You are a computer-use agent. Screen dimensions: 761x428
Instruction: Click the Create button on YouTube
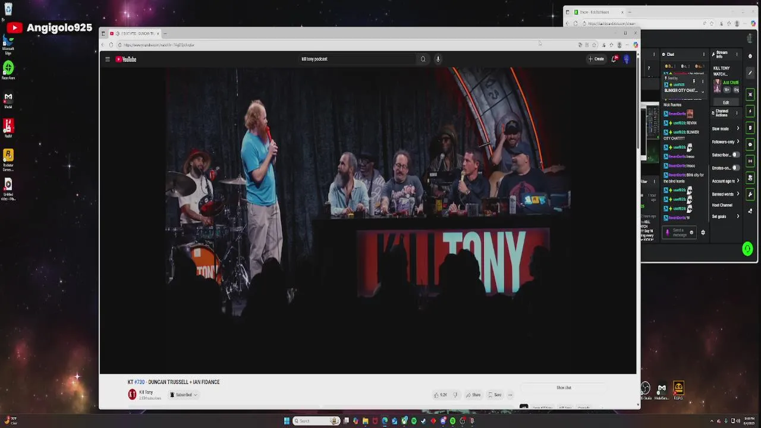point(596,59)
